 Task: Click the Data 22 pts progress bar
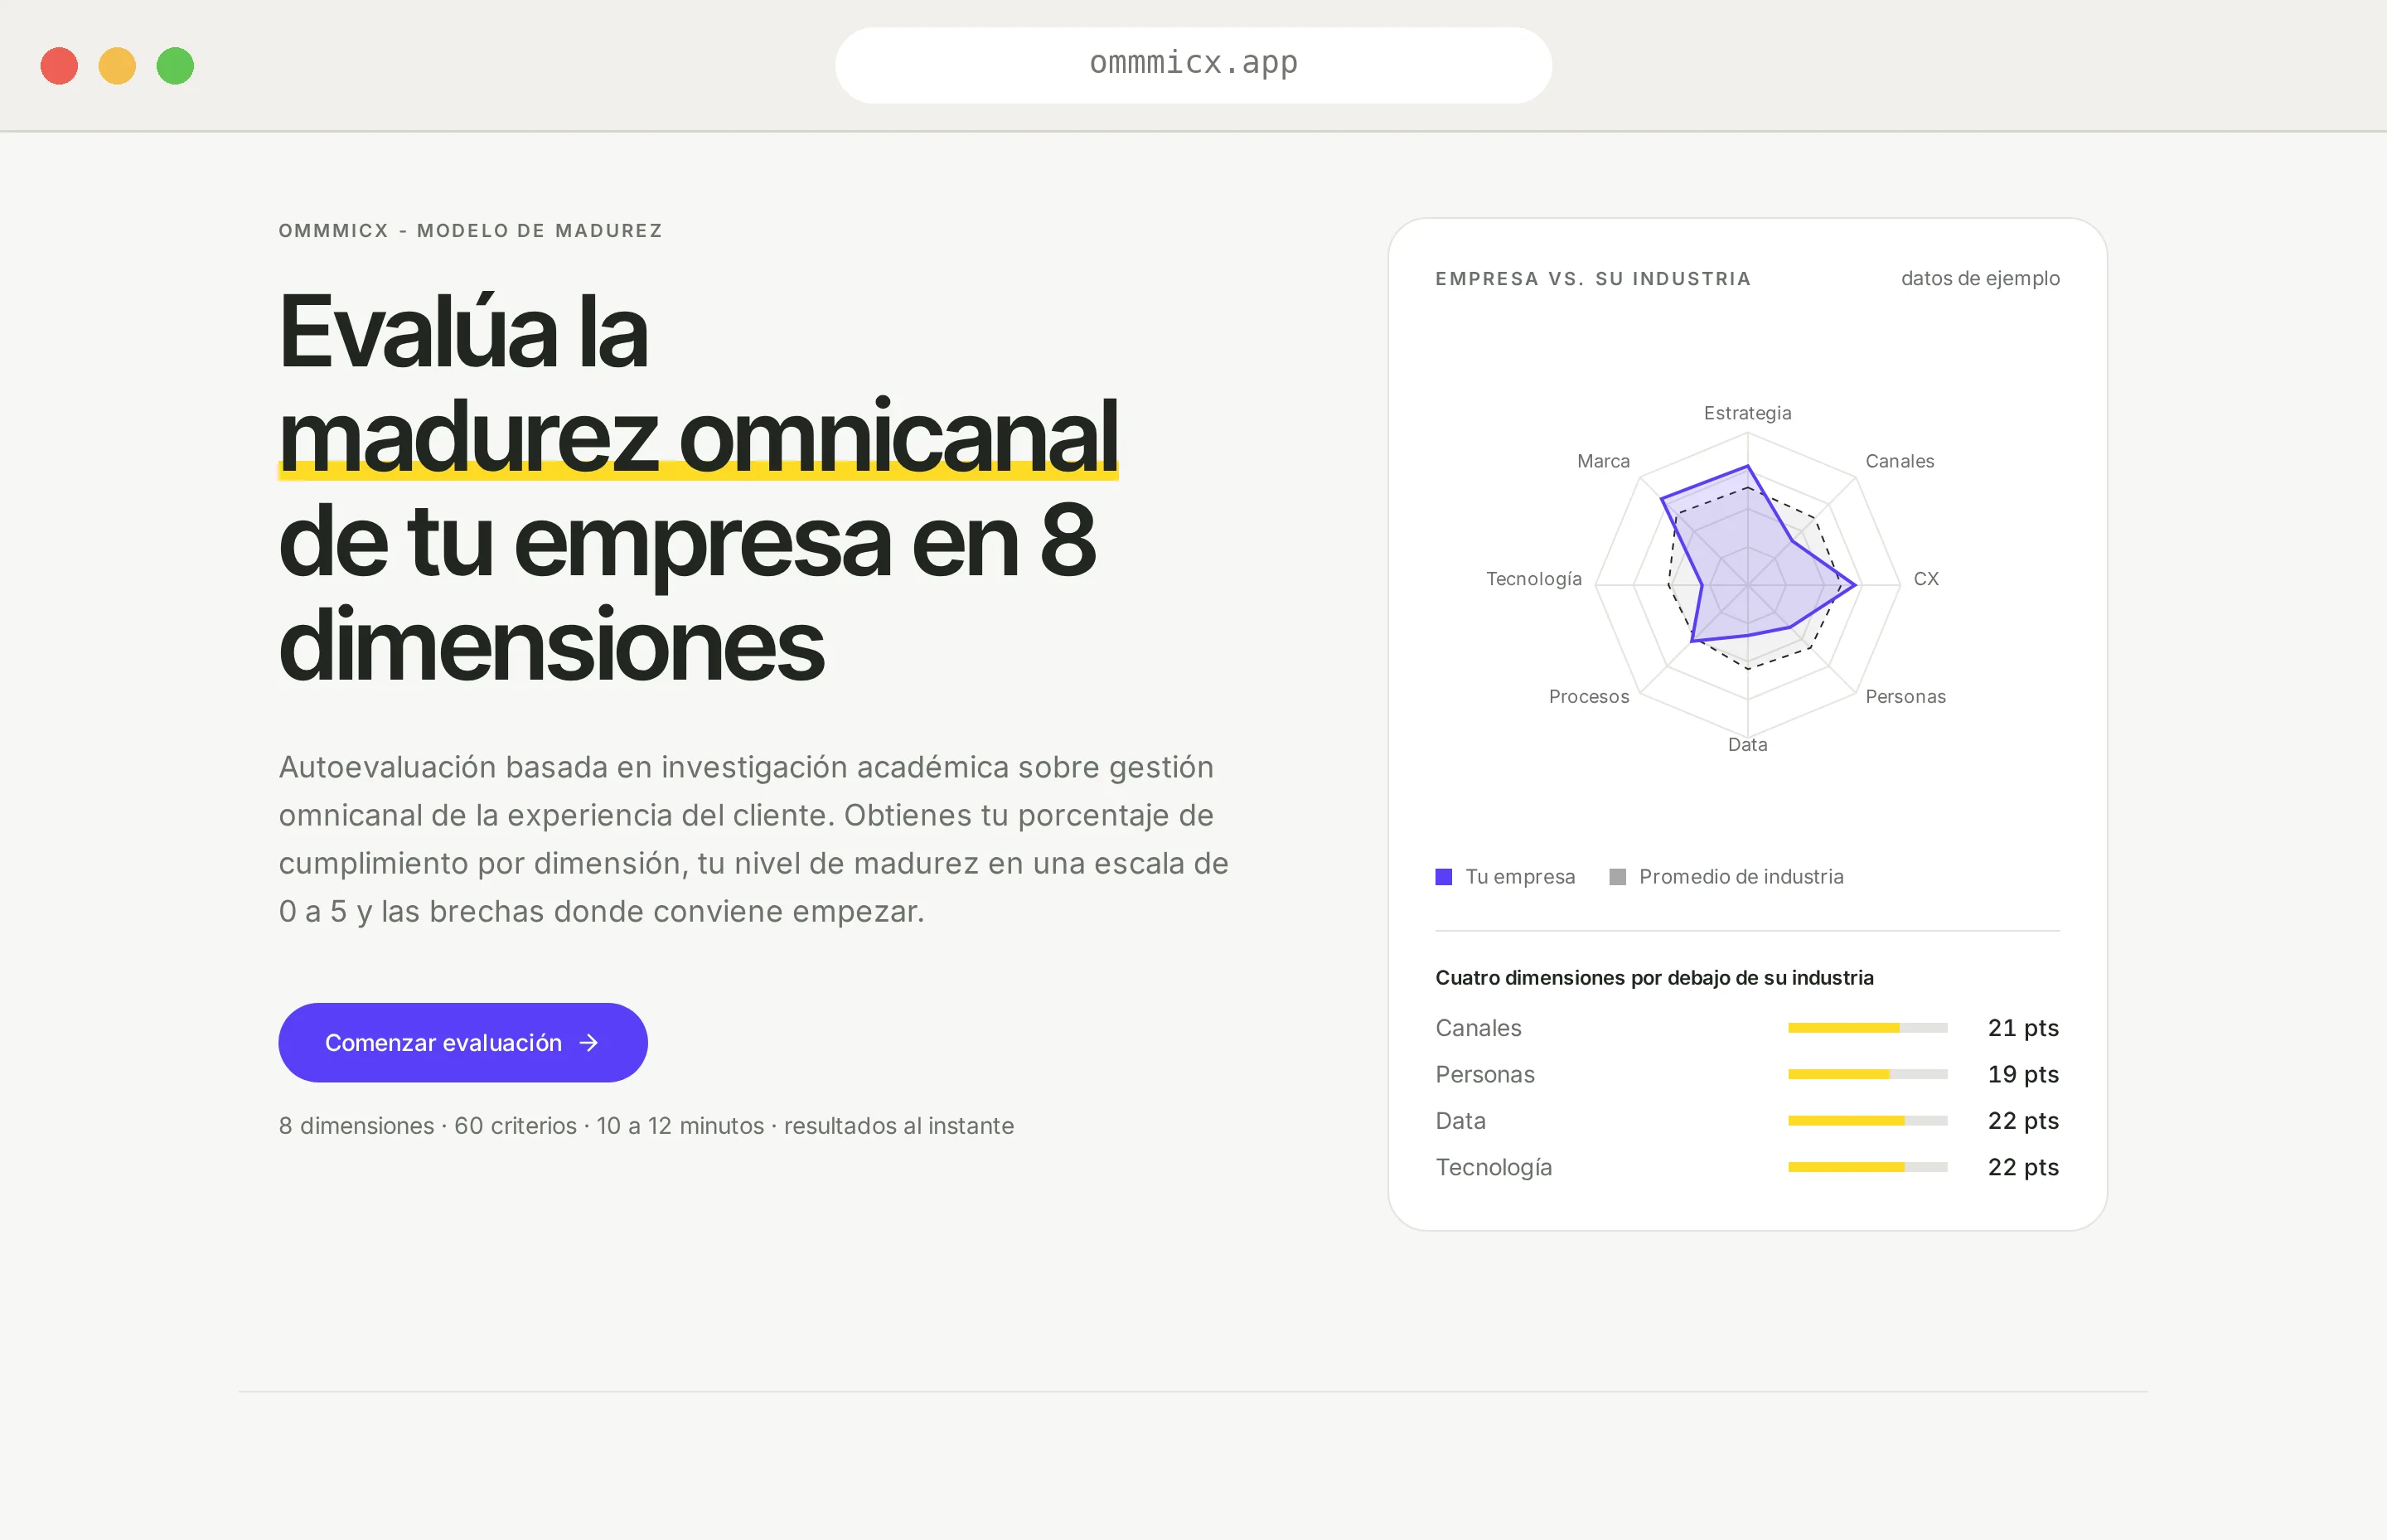(x=1867, y=1121)
